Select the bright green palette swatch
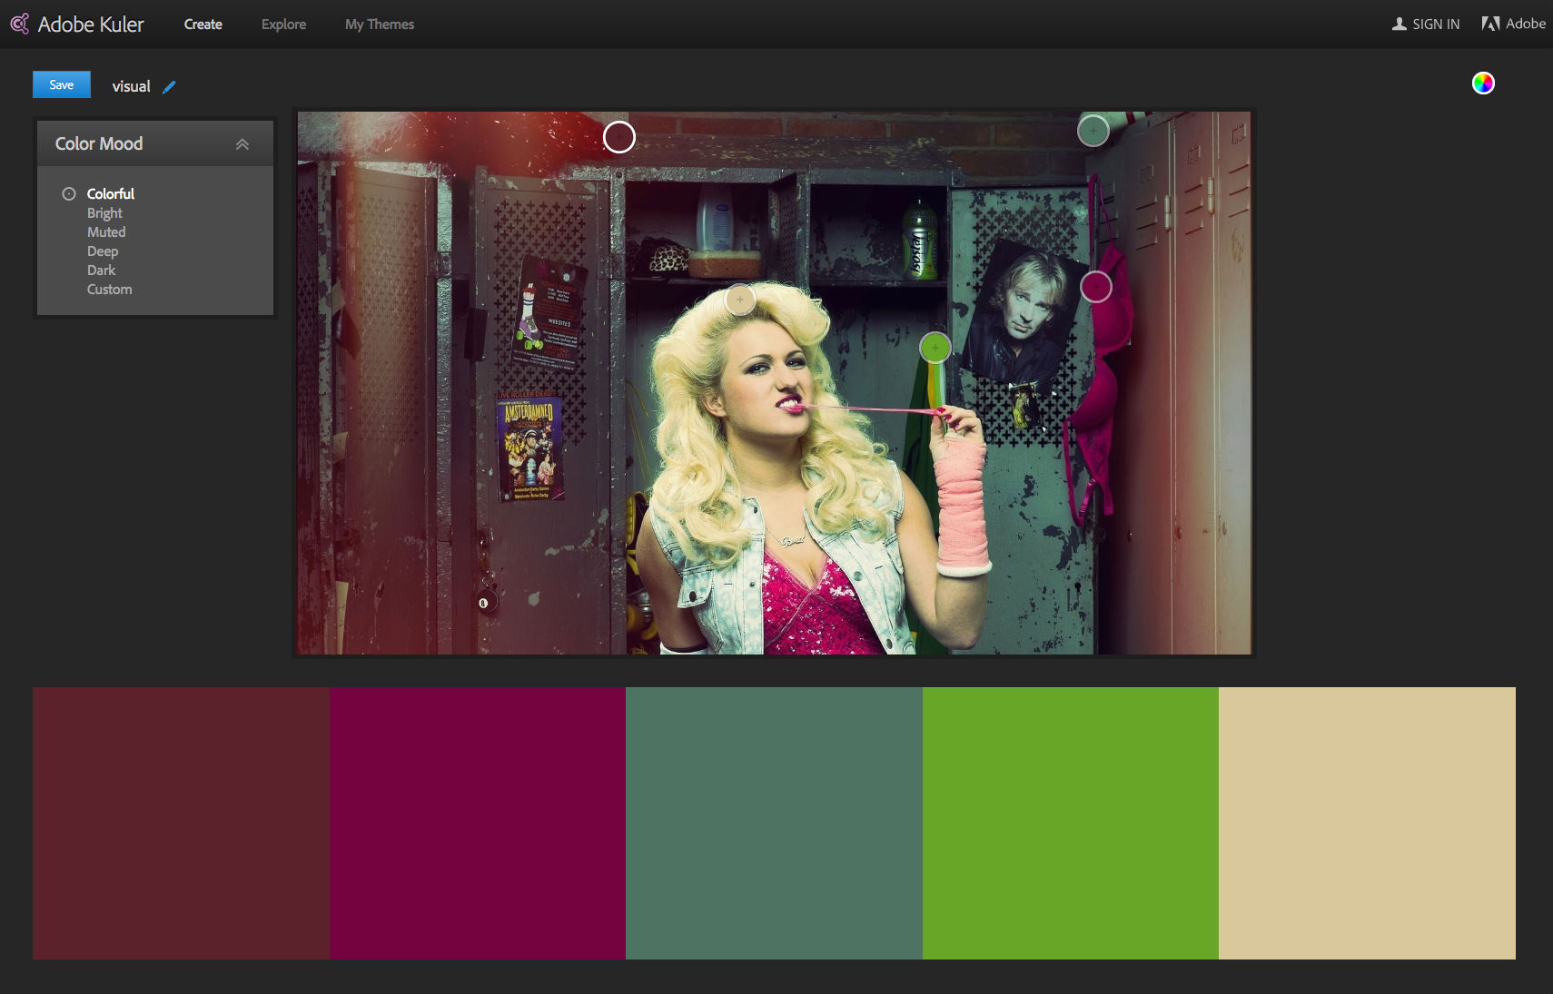 [1070, 822]
